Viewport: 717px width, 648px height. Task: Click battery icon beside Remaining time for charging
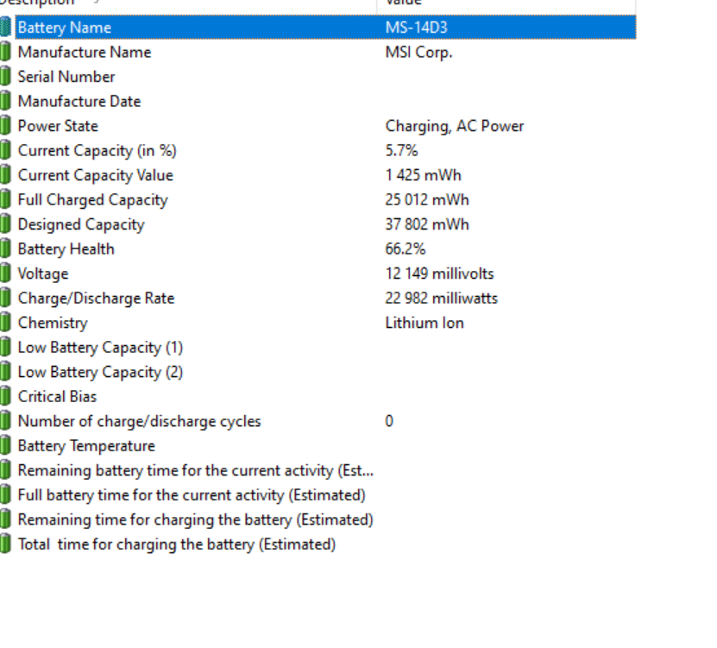(x=5, y=520)
